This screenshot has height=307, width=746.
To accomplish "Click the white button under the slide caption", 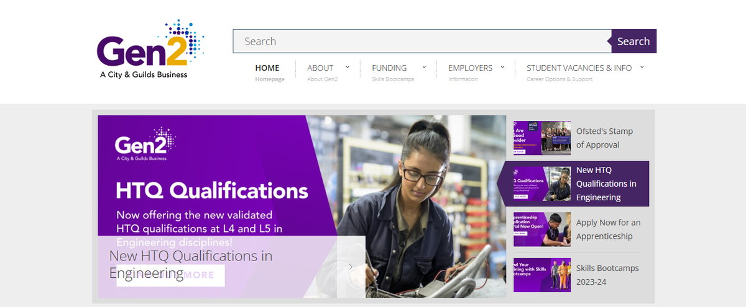I will click(x=170, y=275).
